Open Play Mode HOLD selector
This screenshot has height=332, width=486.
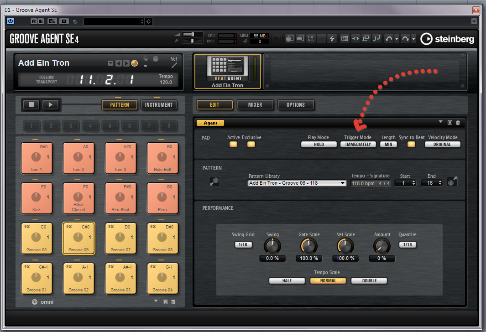tap(319, 144)
